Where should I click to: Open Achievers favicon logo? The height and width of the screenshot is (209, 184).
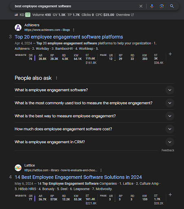click(x=18, y=27)
